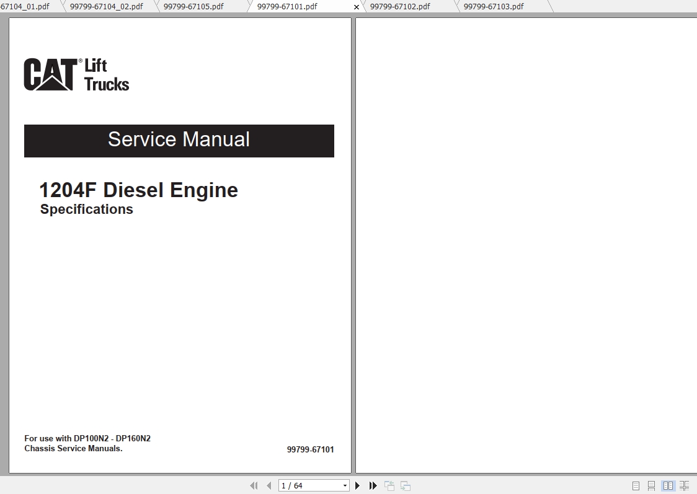Enable continuous scrolling page layout

[650, 485]
